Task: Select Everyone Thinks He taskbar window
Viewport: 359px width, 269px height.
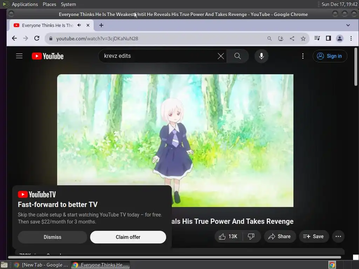Action: 100,265
